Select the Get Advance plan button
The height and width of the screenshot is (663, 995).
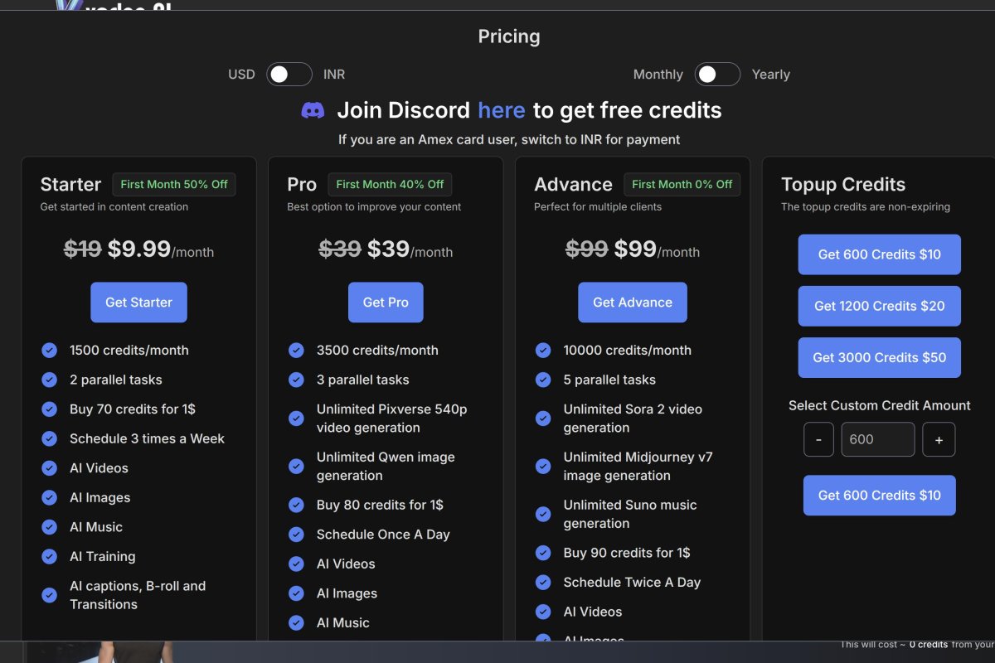[633, 302]
